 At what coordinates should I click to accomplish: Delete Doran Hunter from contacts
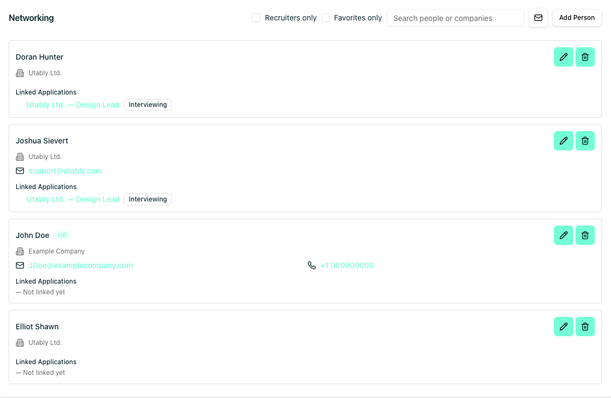click(x=585, y=57)
